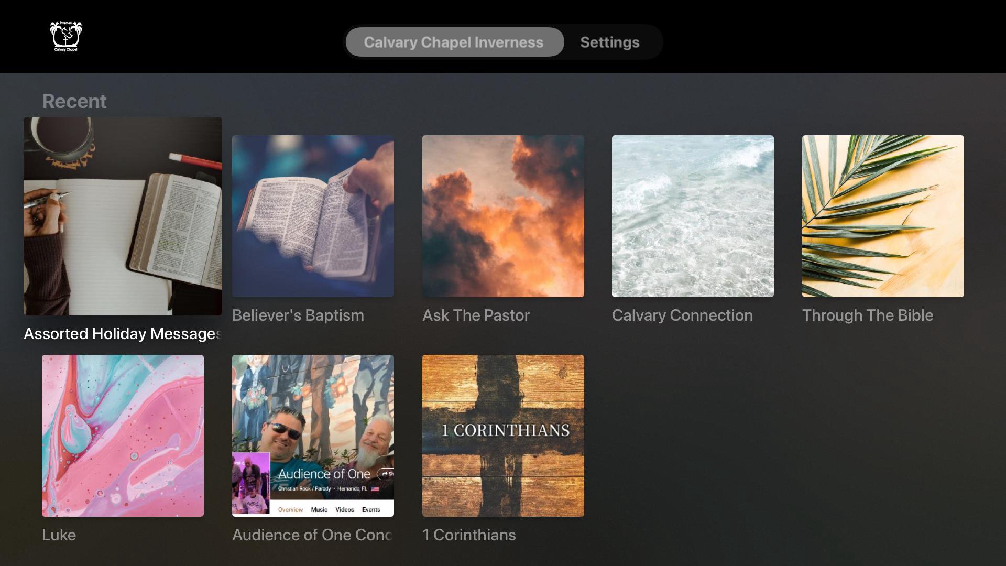Click the 1 Corinthians caption text

click(469, 535)
